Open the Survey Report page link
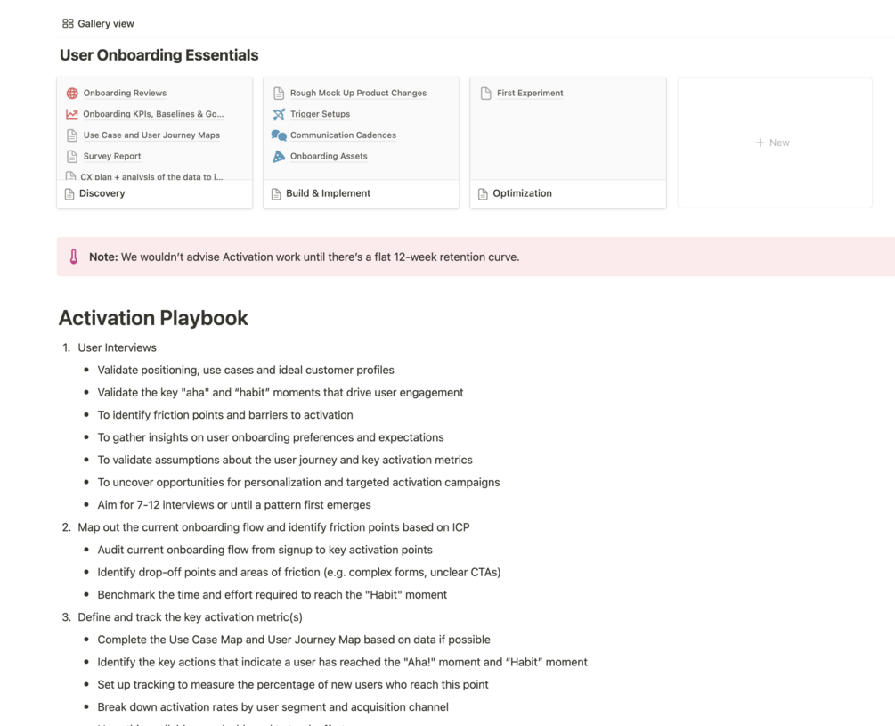The image size is (895, 726). coord(112,156)
